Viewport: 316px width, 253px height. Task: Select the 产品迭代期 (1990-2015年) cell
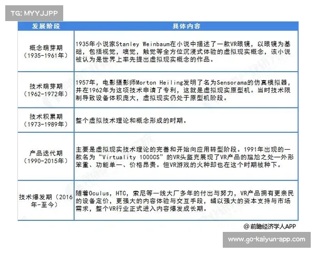click(46, 157)
